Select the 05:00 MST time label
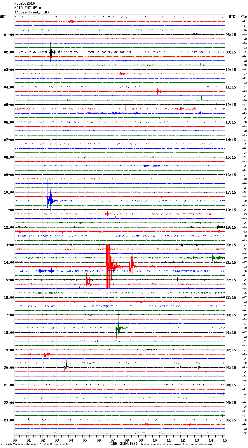 [9, 105]
